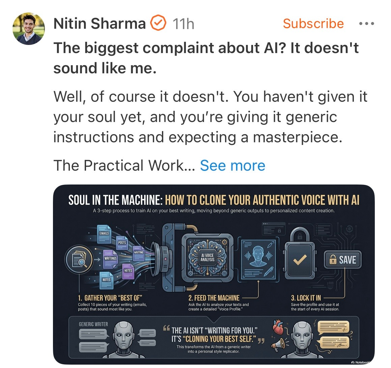Click the Nitin Sharma author name
This screenshot has height=368, width=391.
coord(100,23)
